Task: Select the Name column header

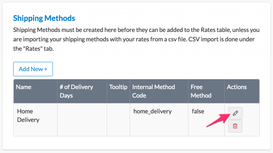Action: (24, 87)
